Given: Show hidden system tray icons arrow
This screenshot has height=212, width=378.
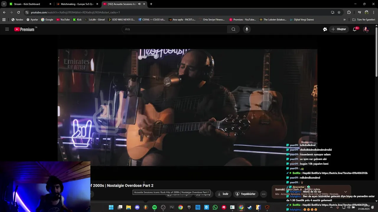Looking at the screenshot, I should tap(331, 208).
